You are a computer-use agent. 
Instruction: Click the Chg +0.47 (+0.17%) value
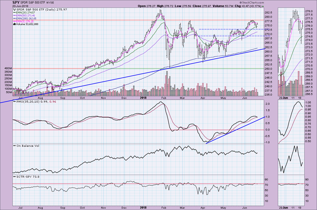248,6
